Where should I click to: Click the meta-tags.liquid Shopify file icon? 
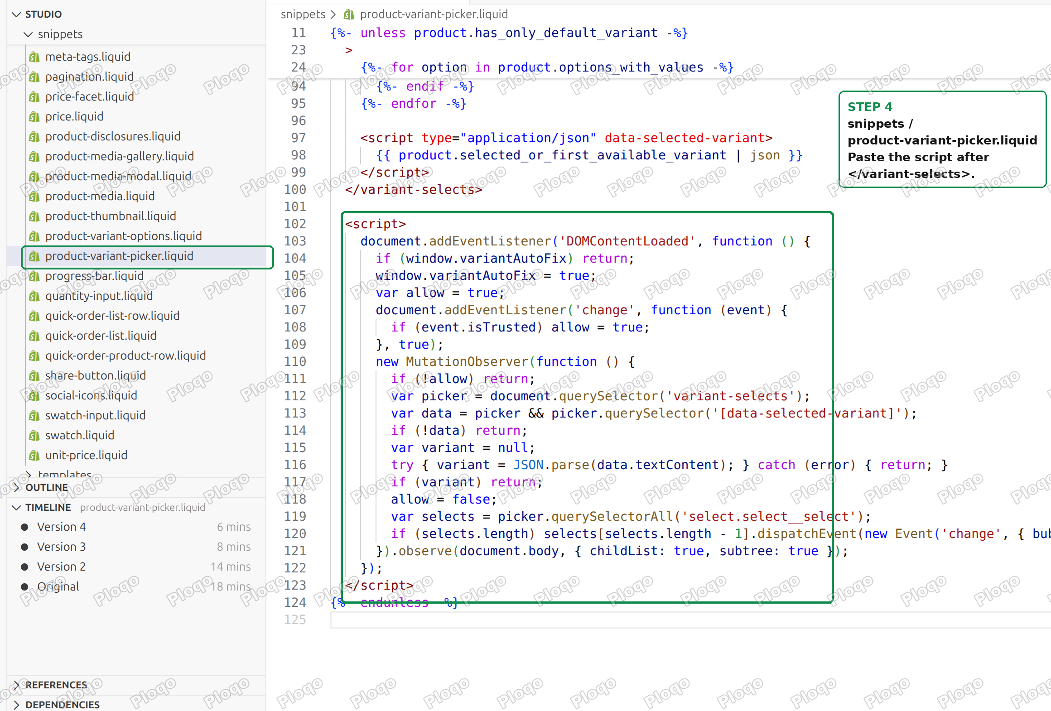pos(34,57)
